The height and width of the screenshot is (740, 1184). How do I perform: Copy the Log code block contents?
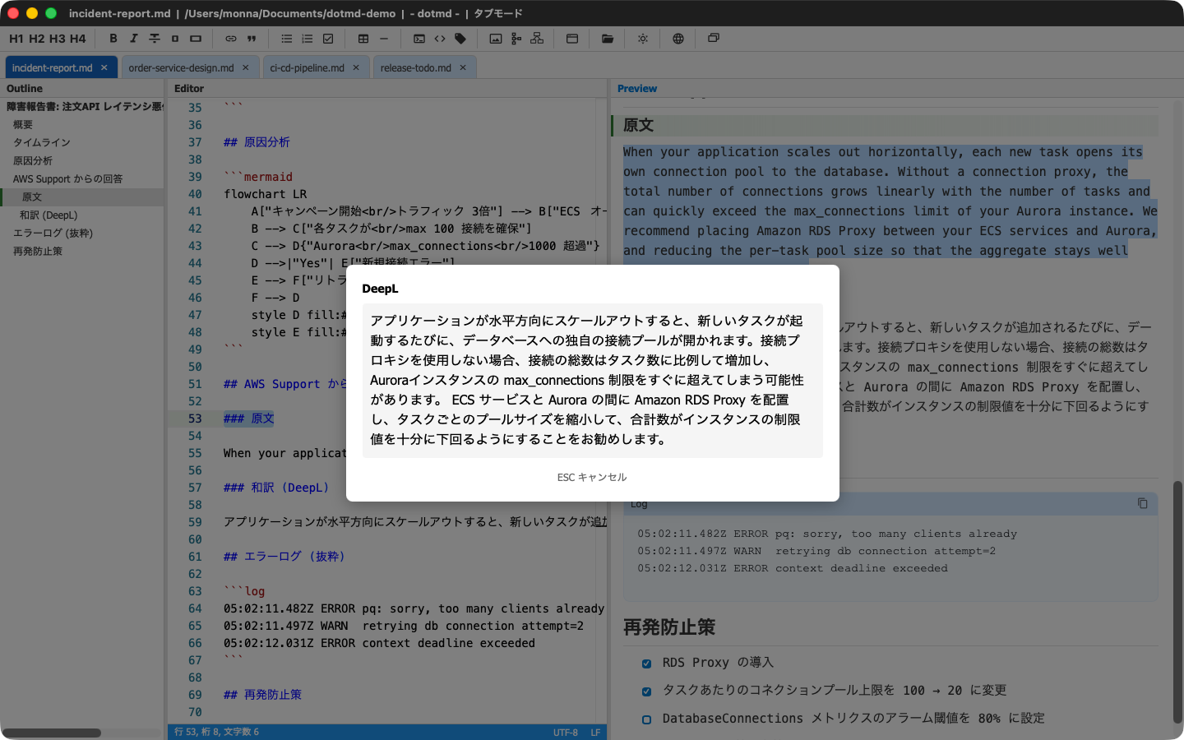(x=1143, y=503)
